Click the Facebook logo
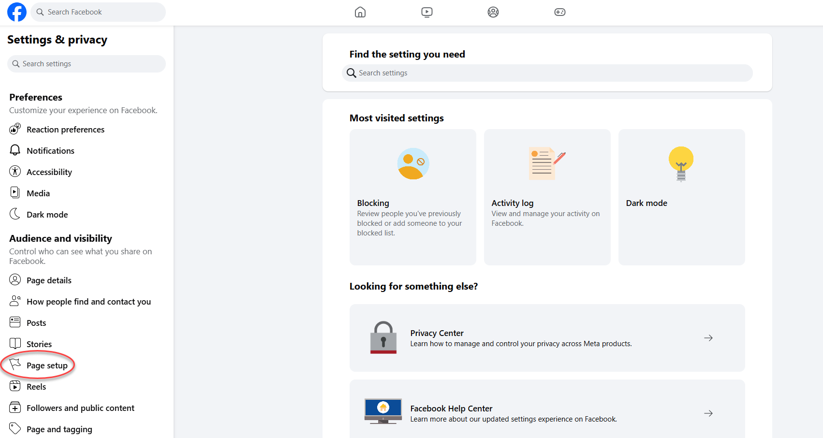Image resolution: width=823 pixels, height=438 pixels. pyautogui.click(x=17, y=12)
